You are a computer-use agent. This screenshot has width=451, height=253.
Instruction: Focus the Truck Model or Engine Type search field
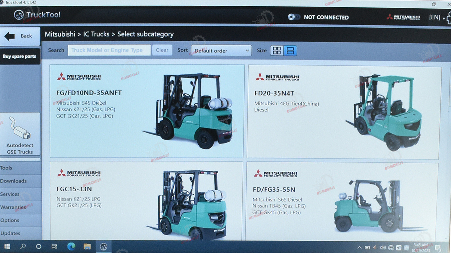pyautogui.click(x=109, y=50)
